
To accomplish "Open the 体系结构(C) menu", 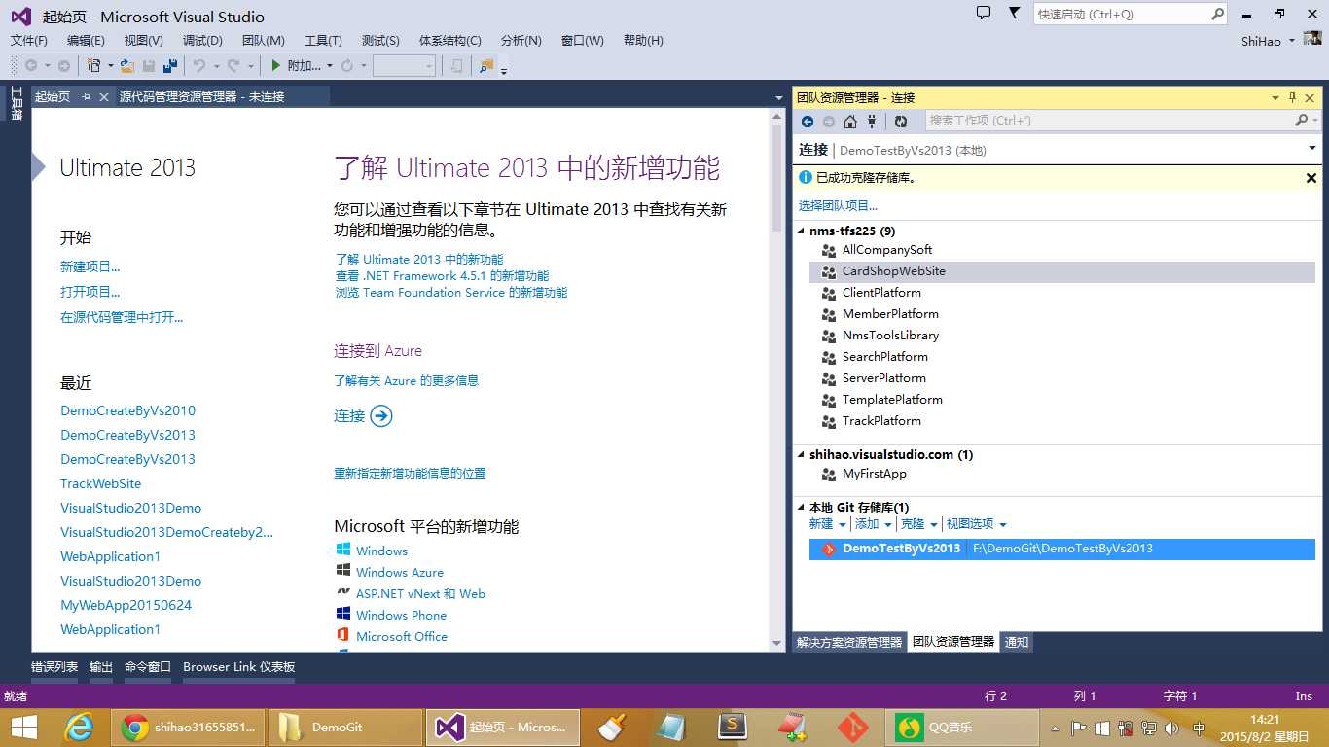I will [x=450, y=41].
